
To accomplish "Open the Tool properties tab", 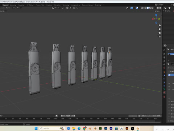I will pos(165,50).
